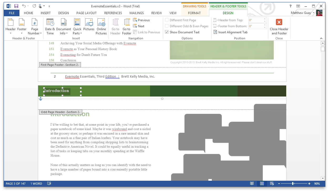This screenshot has height=192, width=329.
Task: Insert Online Pictures
Action: 101,26
